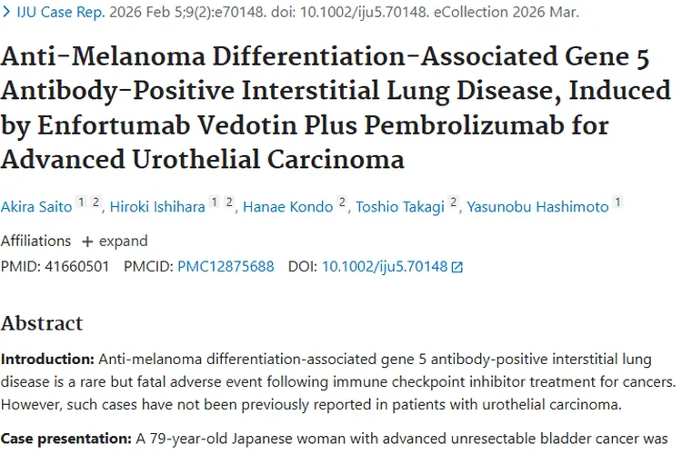Click the Abstract section heading
682x454 pixels.
(x=42, y=323)
